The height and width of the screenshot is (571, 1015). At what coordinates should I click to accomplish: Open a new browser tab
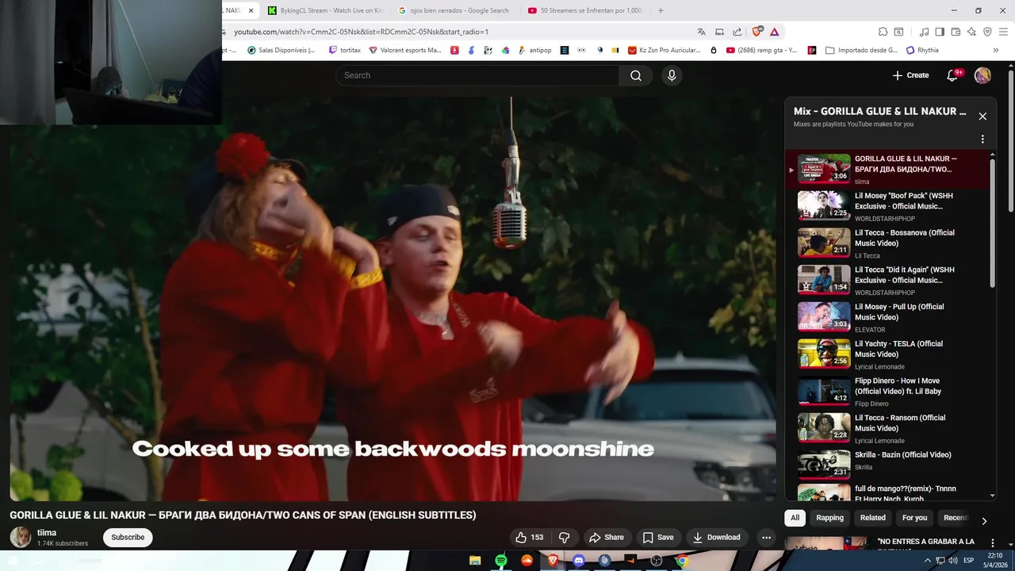661,10
